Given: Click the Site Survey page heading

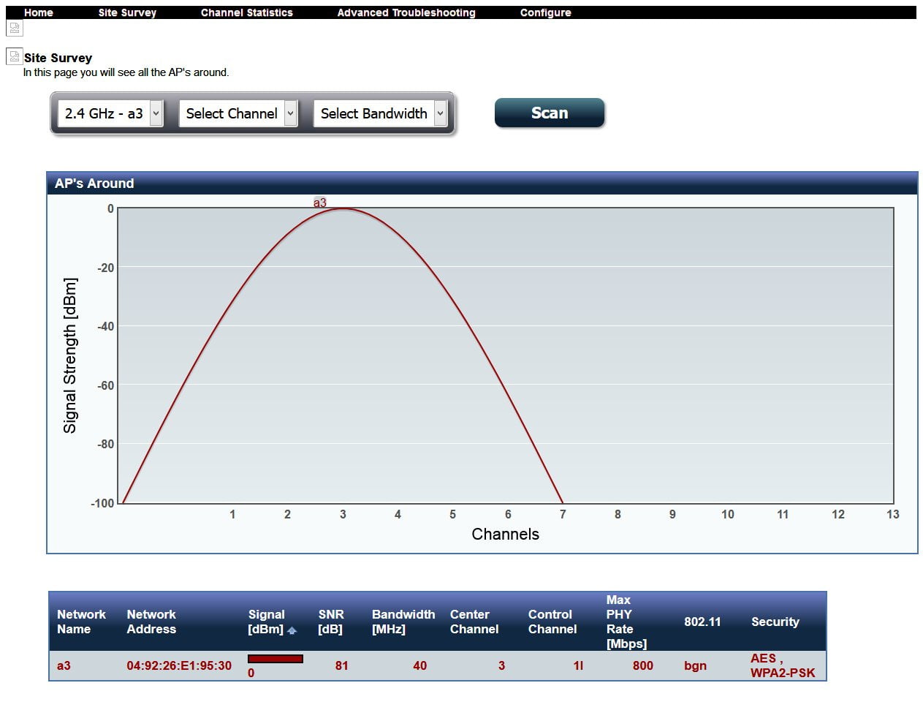Looking at the screenshot, I should pyautogui.click(x=58, y=58).
